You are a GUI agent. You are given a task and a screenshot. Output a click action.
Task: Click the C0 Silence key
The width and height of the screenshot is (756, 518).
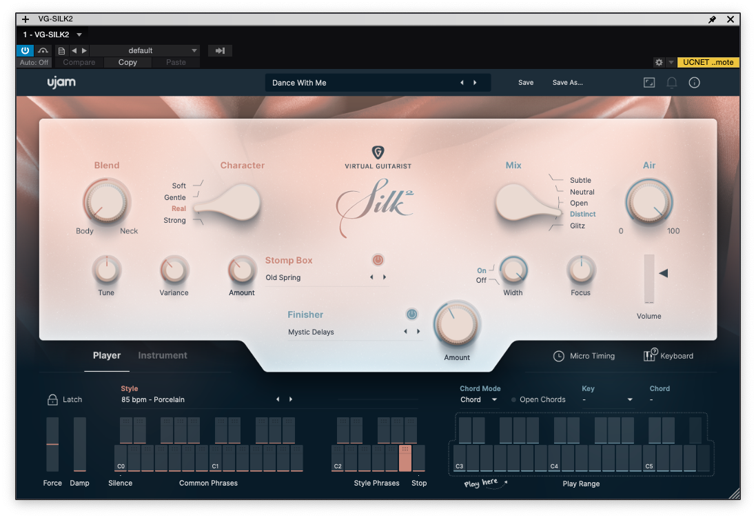tap(121, 458)
